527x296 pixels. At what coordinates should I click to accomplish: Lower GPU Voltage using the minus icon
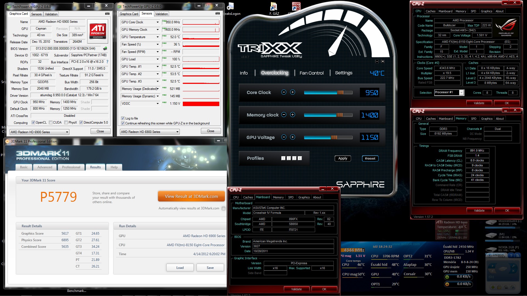point(284,137)
